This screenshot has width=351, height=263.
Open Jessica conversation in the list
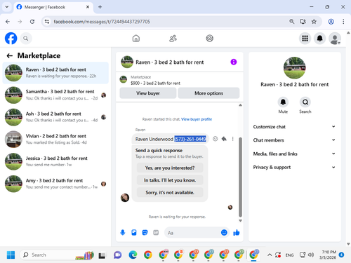[55, 161]
